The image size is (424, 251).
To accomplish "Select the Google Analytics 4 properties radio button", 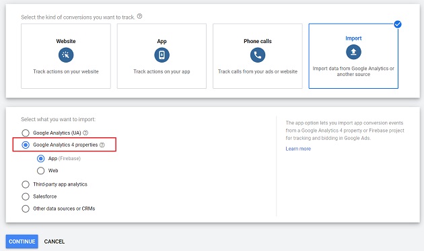I will [x=26, y=145].
